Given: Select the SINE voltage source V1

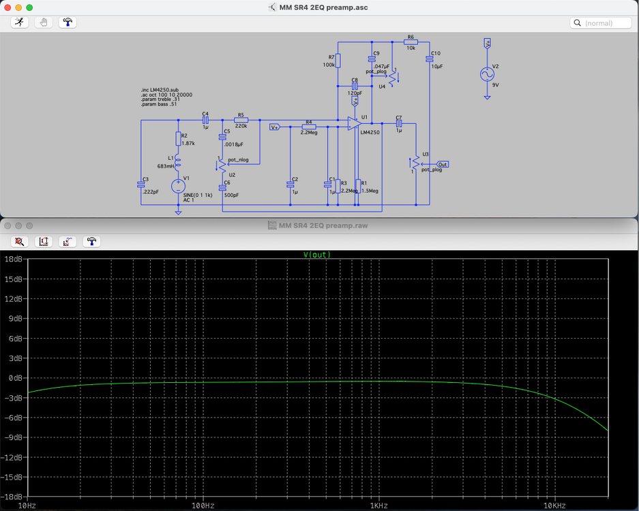Looking at the screenshot, I should click(x=178, y=185).
